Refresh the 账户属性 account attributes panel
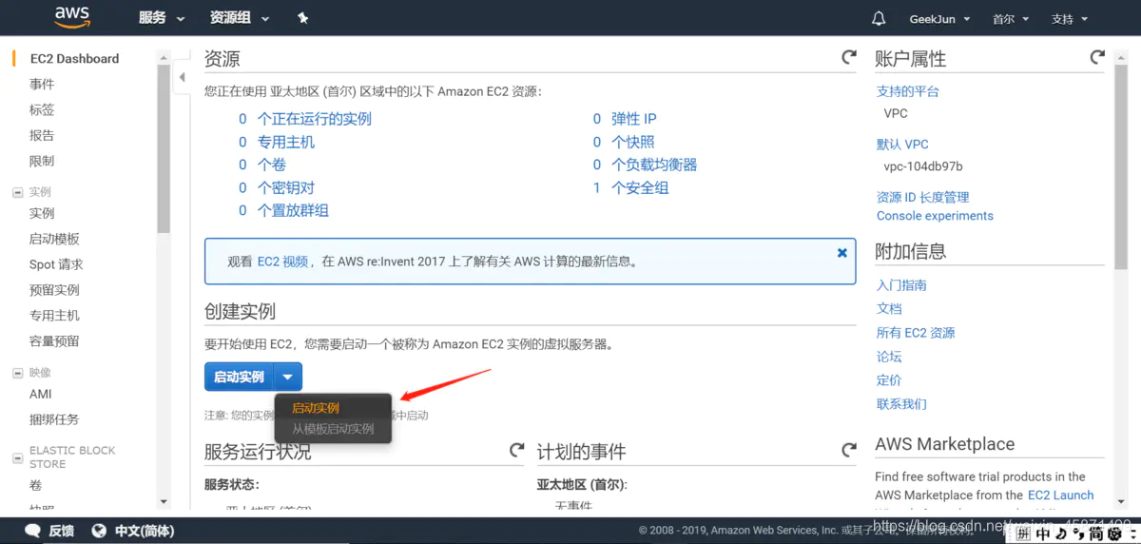 click(x=1097, y=58)
